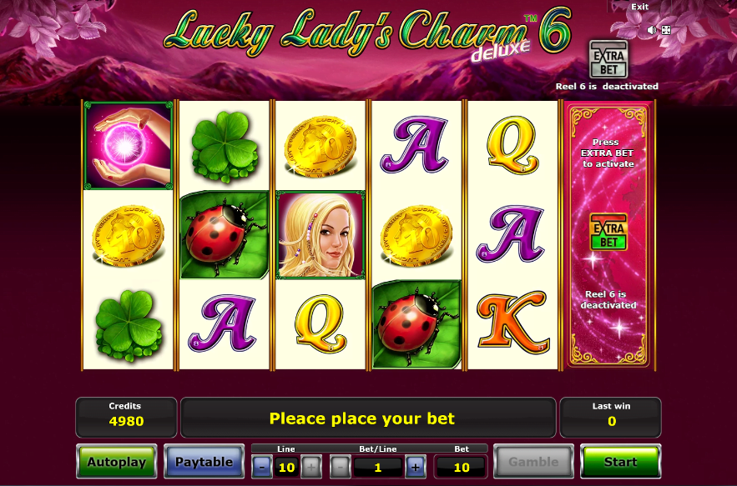Click the gold coin on reel three top
Image resolution: width=737 pixels, height=486 pixels.
(321, 146)
